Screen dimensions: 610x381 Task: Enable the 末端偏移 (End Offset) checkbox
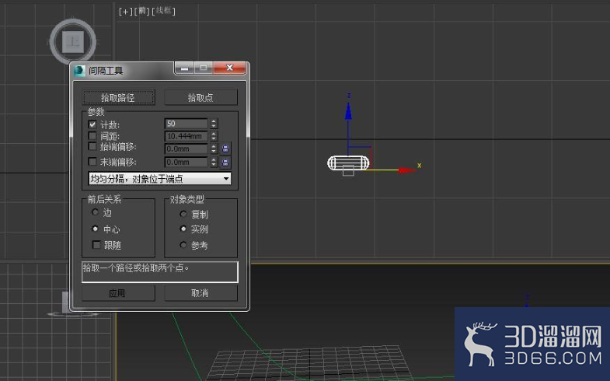pos(92,162)
